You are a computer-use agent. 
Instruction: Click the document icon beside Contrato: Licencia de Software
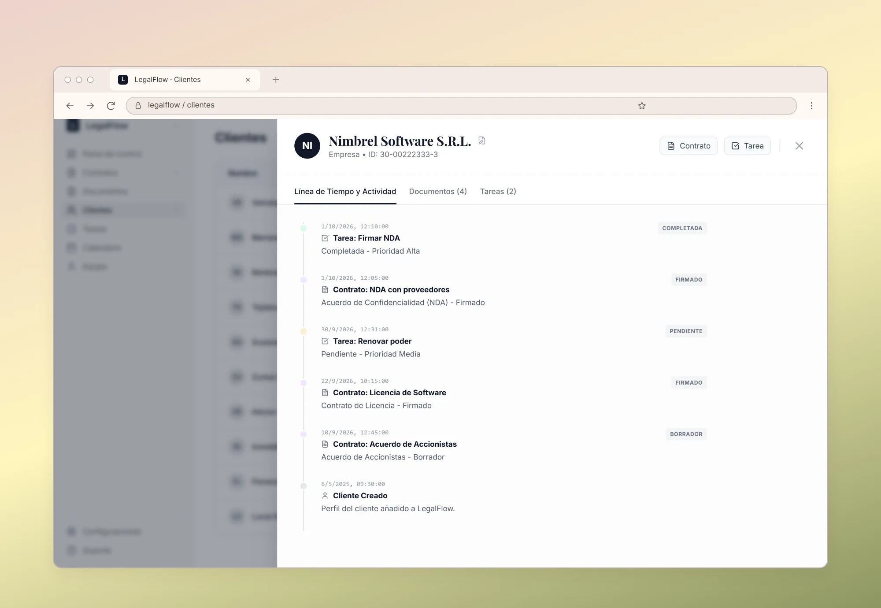[325, 393]
